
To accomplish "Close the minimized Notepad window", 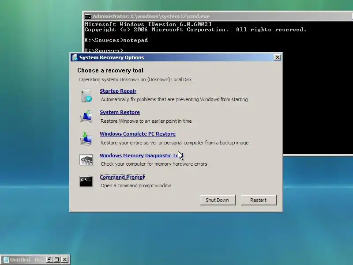I will [x=65, y=260].
